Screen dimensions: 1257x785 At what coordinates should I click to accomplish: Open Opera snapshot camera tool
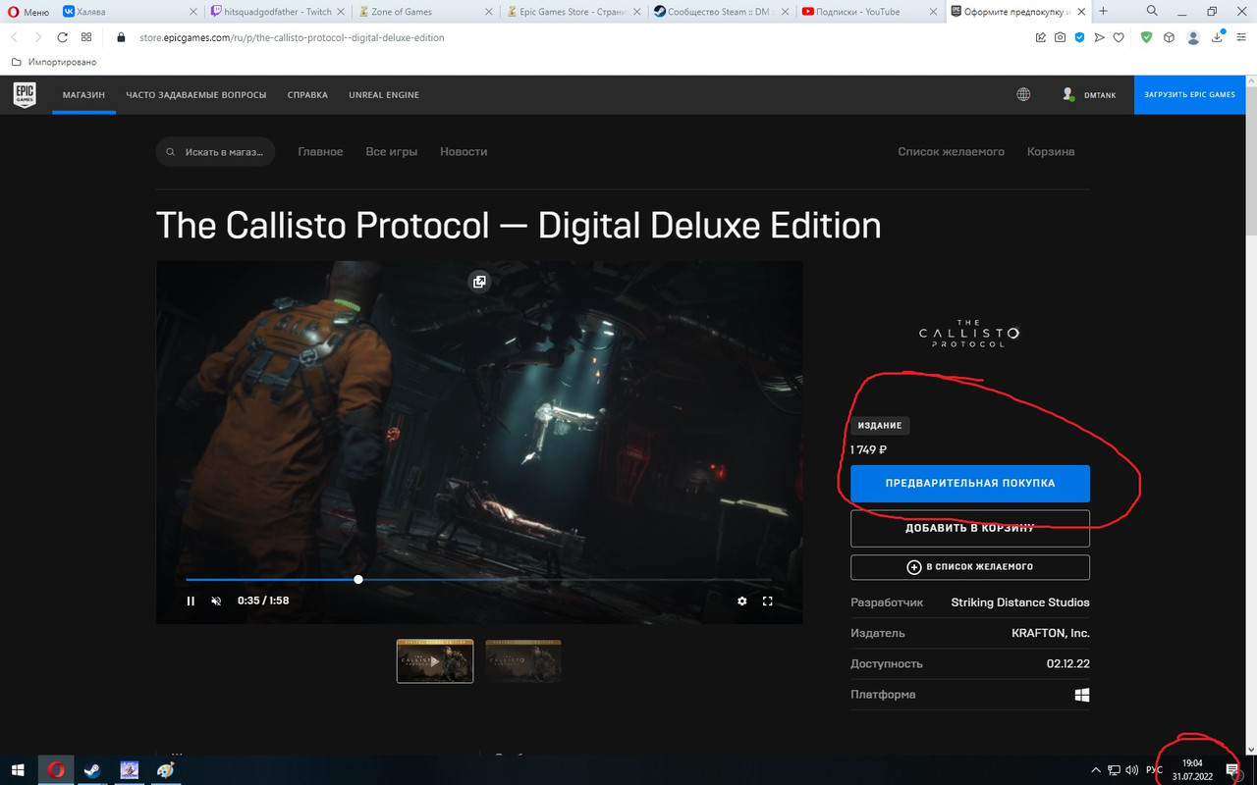(x=1061, y=37)
